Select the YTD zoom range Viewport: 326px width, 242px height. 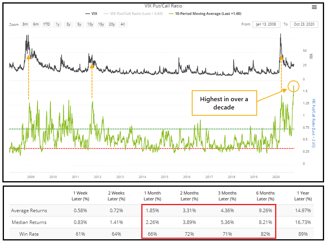coord(46,24)
